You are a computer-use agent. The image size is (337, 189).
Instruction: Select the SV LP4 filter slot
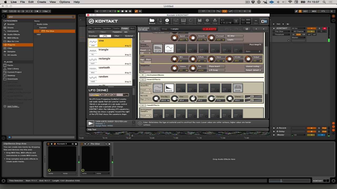[158, 48]
